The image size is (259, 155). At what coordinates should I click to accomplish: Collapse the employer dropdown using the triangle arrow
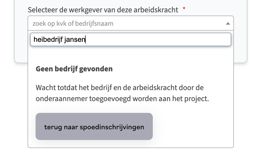pos(228,24)
